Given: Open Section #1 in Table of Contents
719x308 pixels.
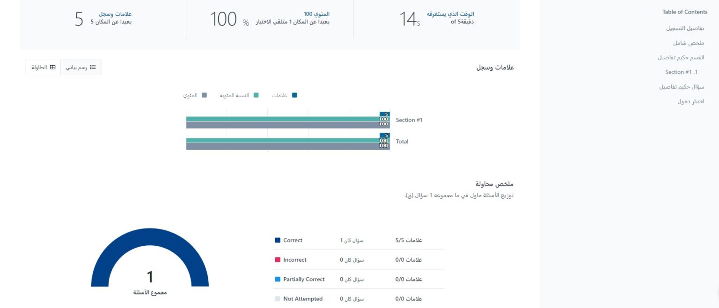Looking at the screenshot, I should (x=681, y=72).
